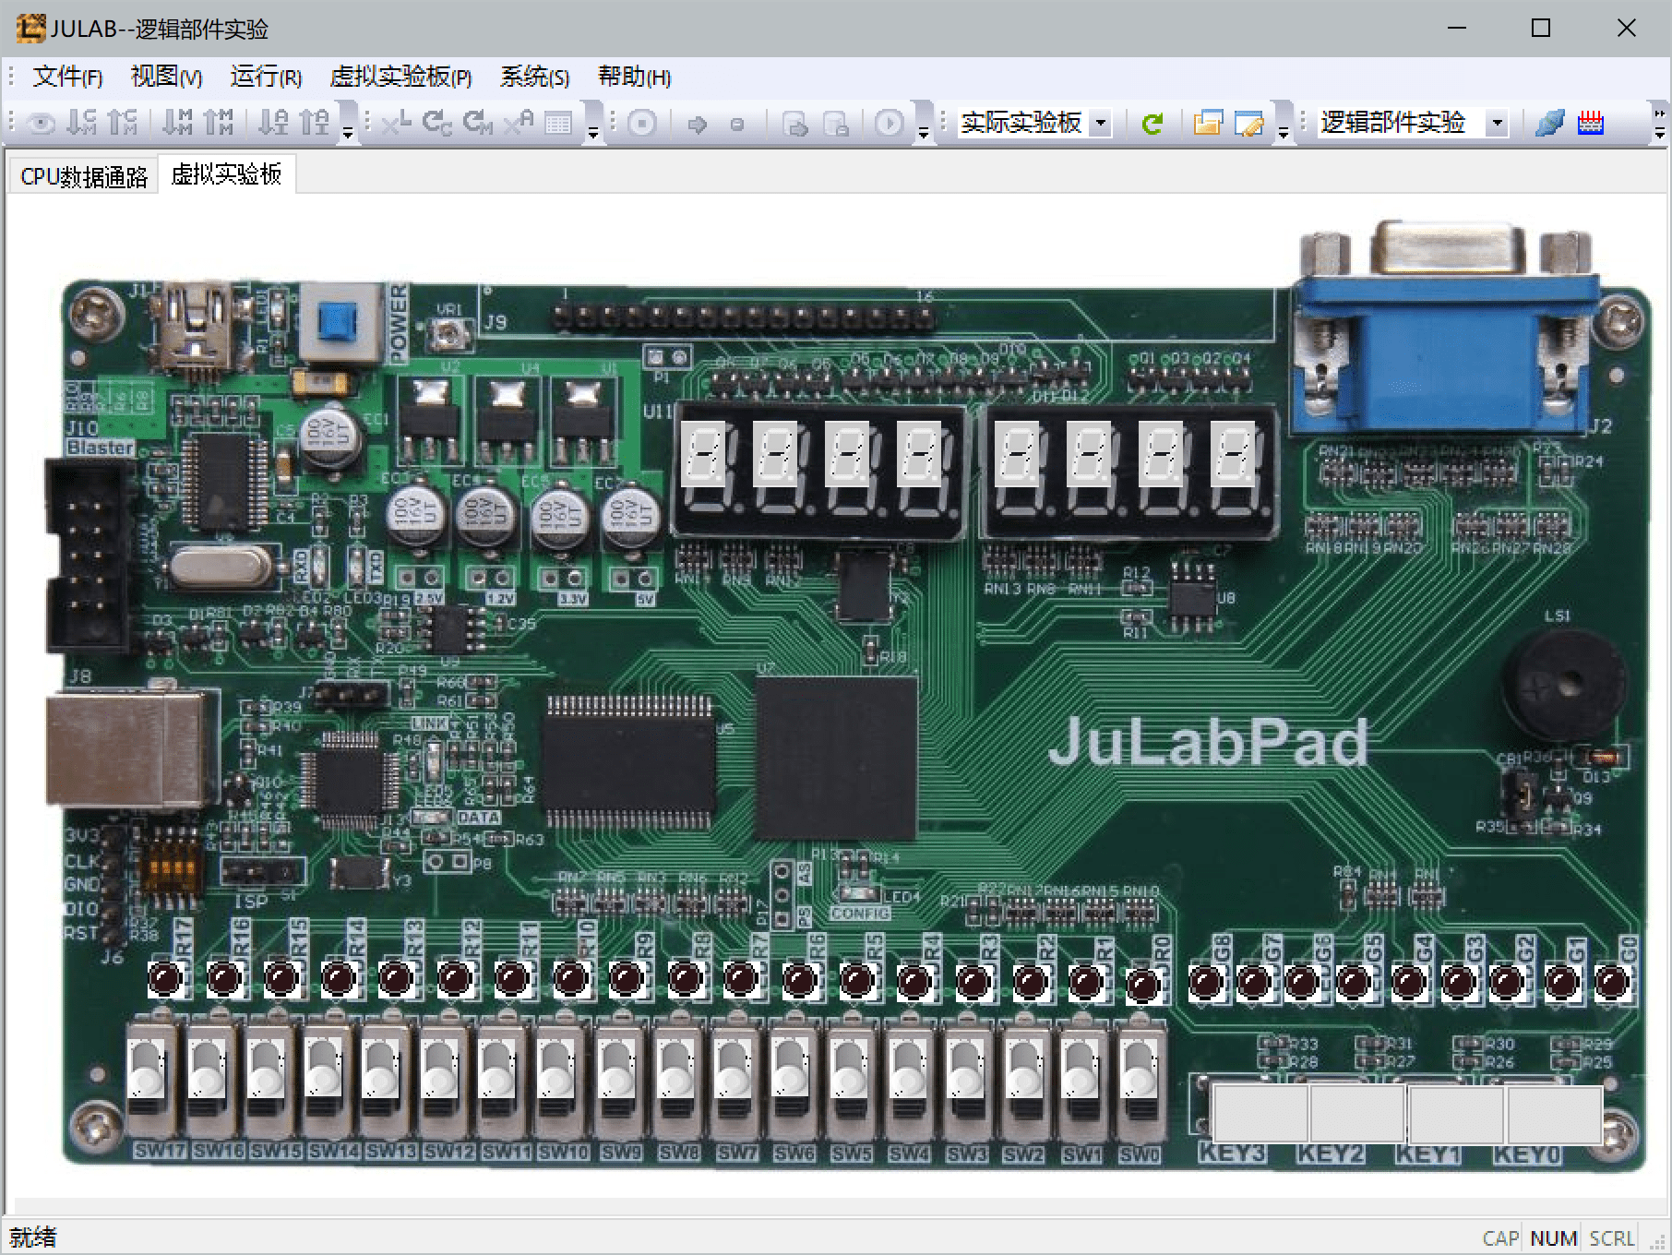Screen dimensions: 1672x1255
Task: Click the blue connection plug icon
Action: point(1549,123)
